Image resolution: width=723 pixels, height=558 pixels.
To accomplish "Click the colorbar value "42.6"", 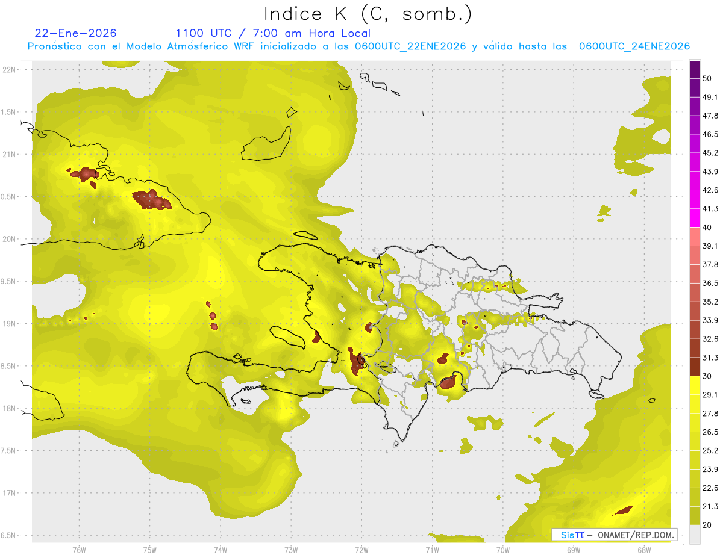I will pos(710,190).
